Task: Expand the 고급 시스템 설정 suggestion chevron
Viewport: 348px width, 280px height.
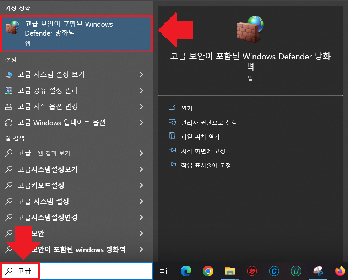Action: [141, 201]
